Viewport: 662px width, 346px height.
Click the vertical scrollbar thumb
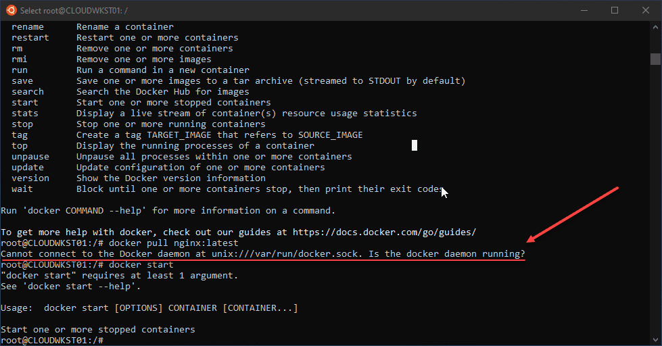click(655, 59)
